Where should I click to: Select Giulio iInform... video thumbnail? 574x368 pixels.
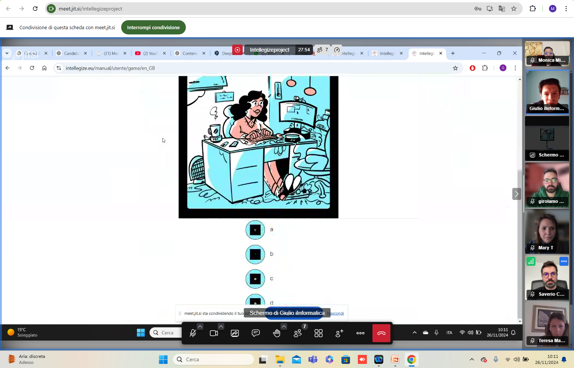[547, 92]
